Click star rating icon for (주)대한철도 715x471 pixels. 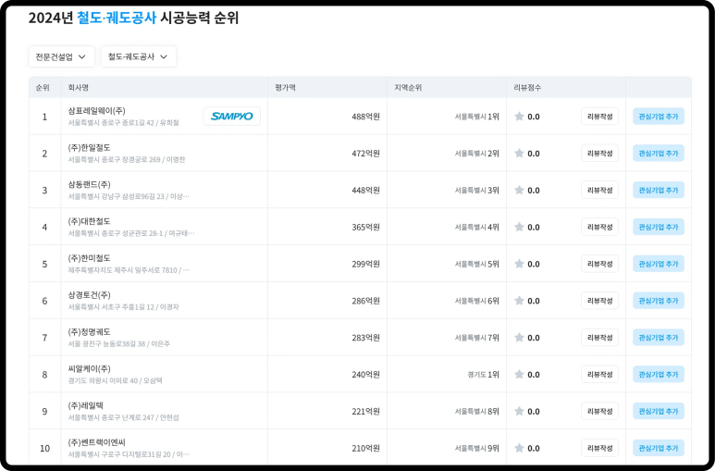pos(519,227)
